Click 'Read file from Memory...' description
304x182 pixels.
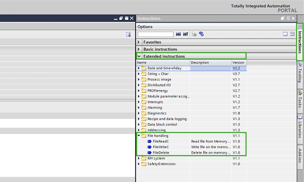pyautogui.click(x=211, y=141)
